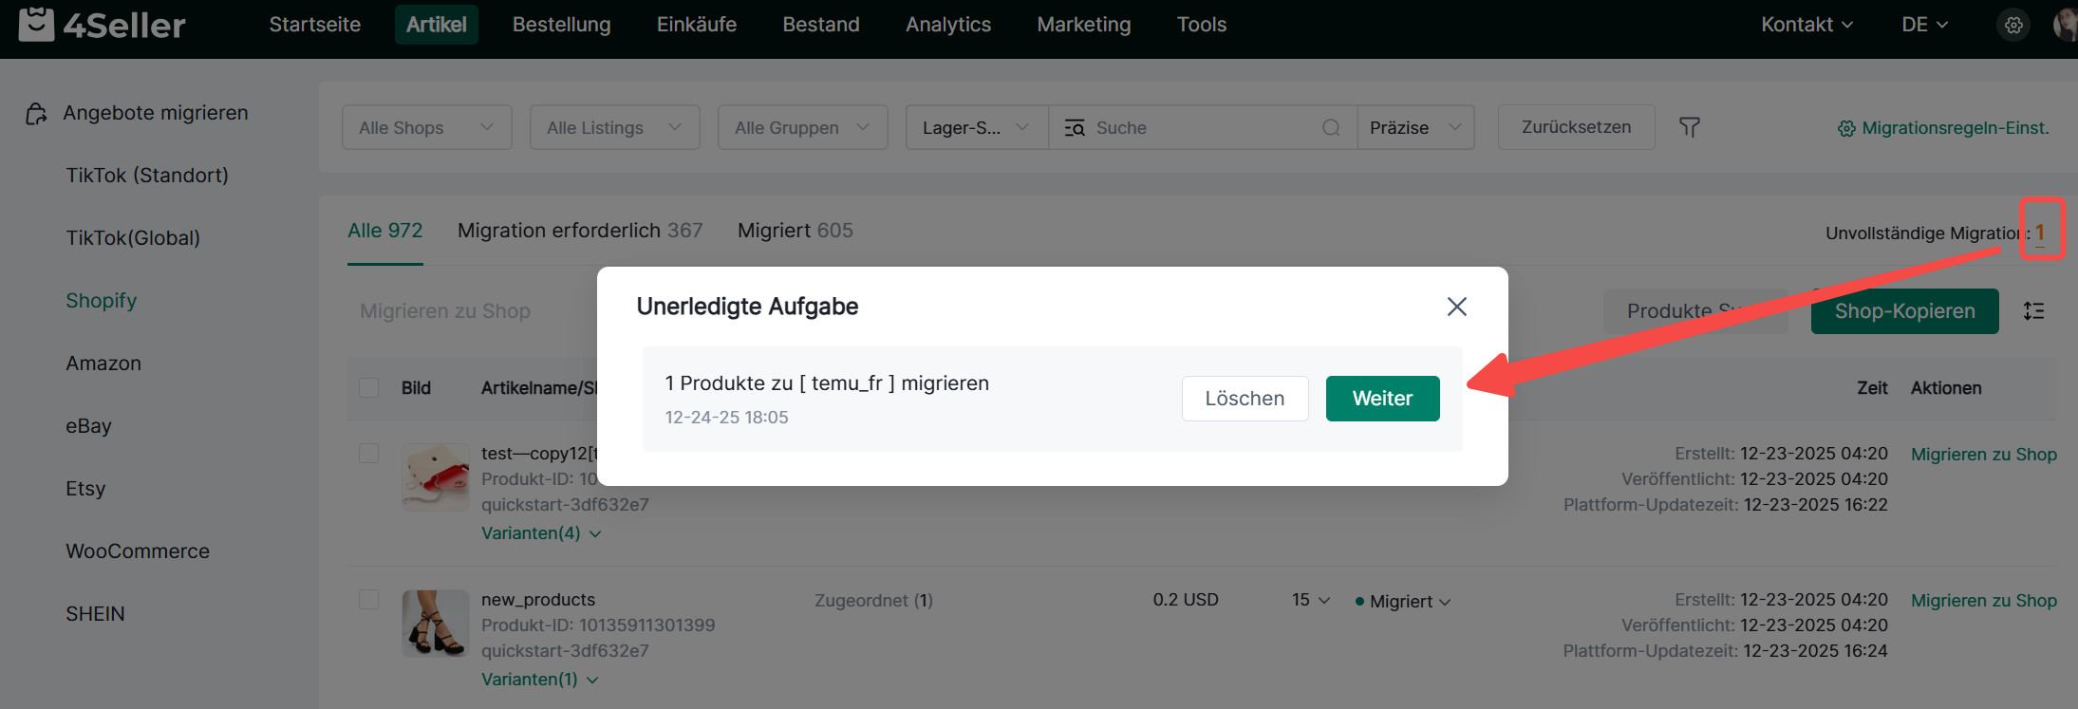
Task: Expand the Alle Gruppen dropdown
Action: coord(802,128)
